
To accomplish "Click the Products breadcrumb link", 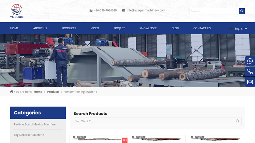I will [53, 92].
